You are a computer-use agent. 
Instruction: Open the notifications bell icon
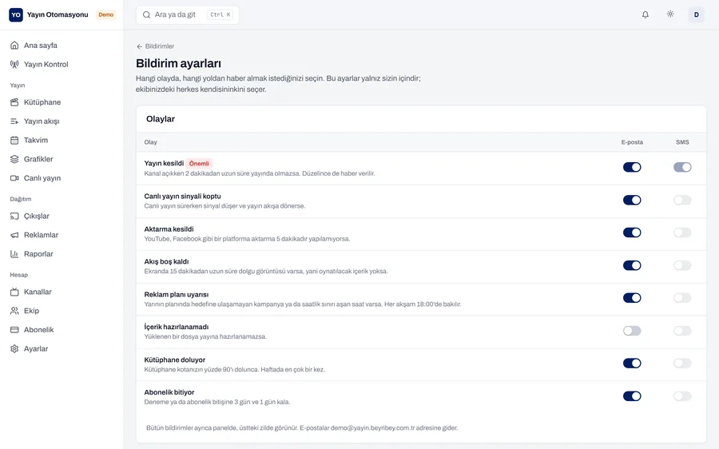pos(646,14)
